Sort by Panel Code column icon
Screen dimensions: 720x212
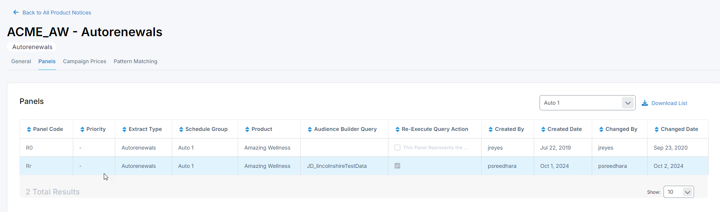(x=29, y=129)
